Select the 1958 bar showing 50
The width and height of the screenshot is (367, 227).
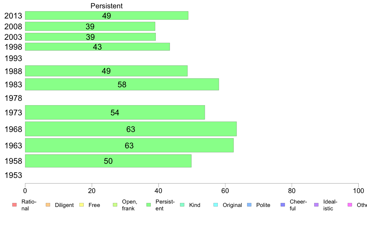point(108,161)
